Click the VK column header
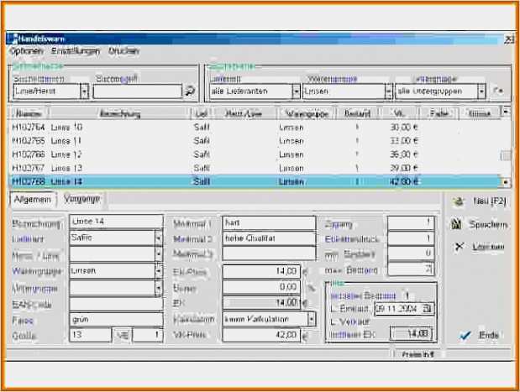The image size is (520, 392). click(x=399, y=112)
